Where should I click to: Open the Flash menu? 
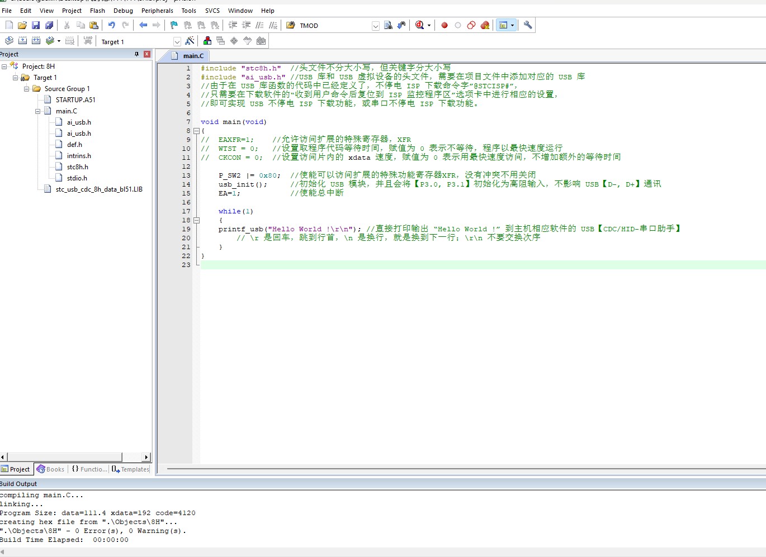[97, 11]
